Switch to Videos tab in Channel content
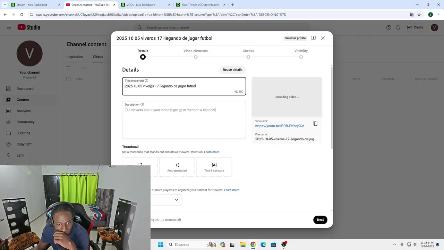 [x=98, y=57]
